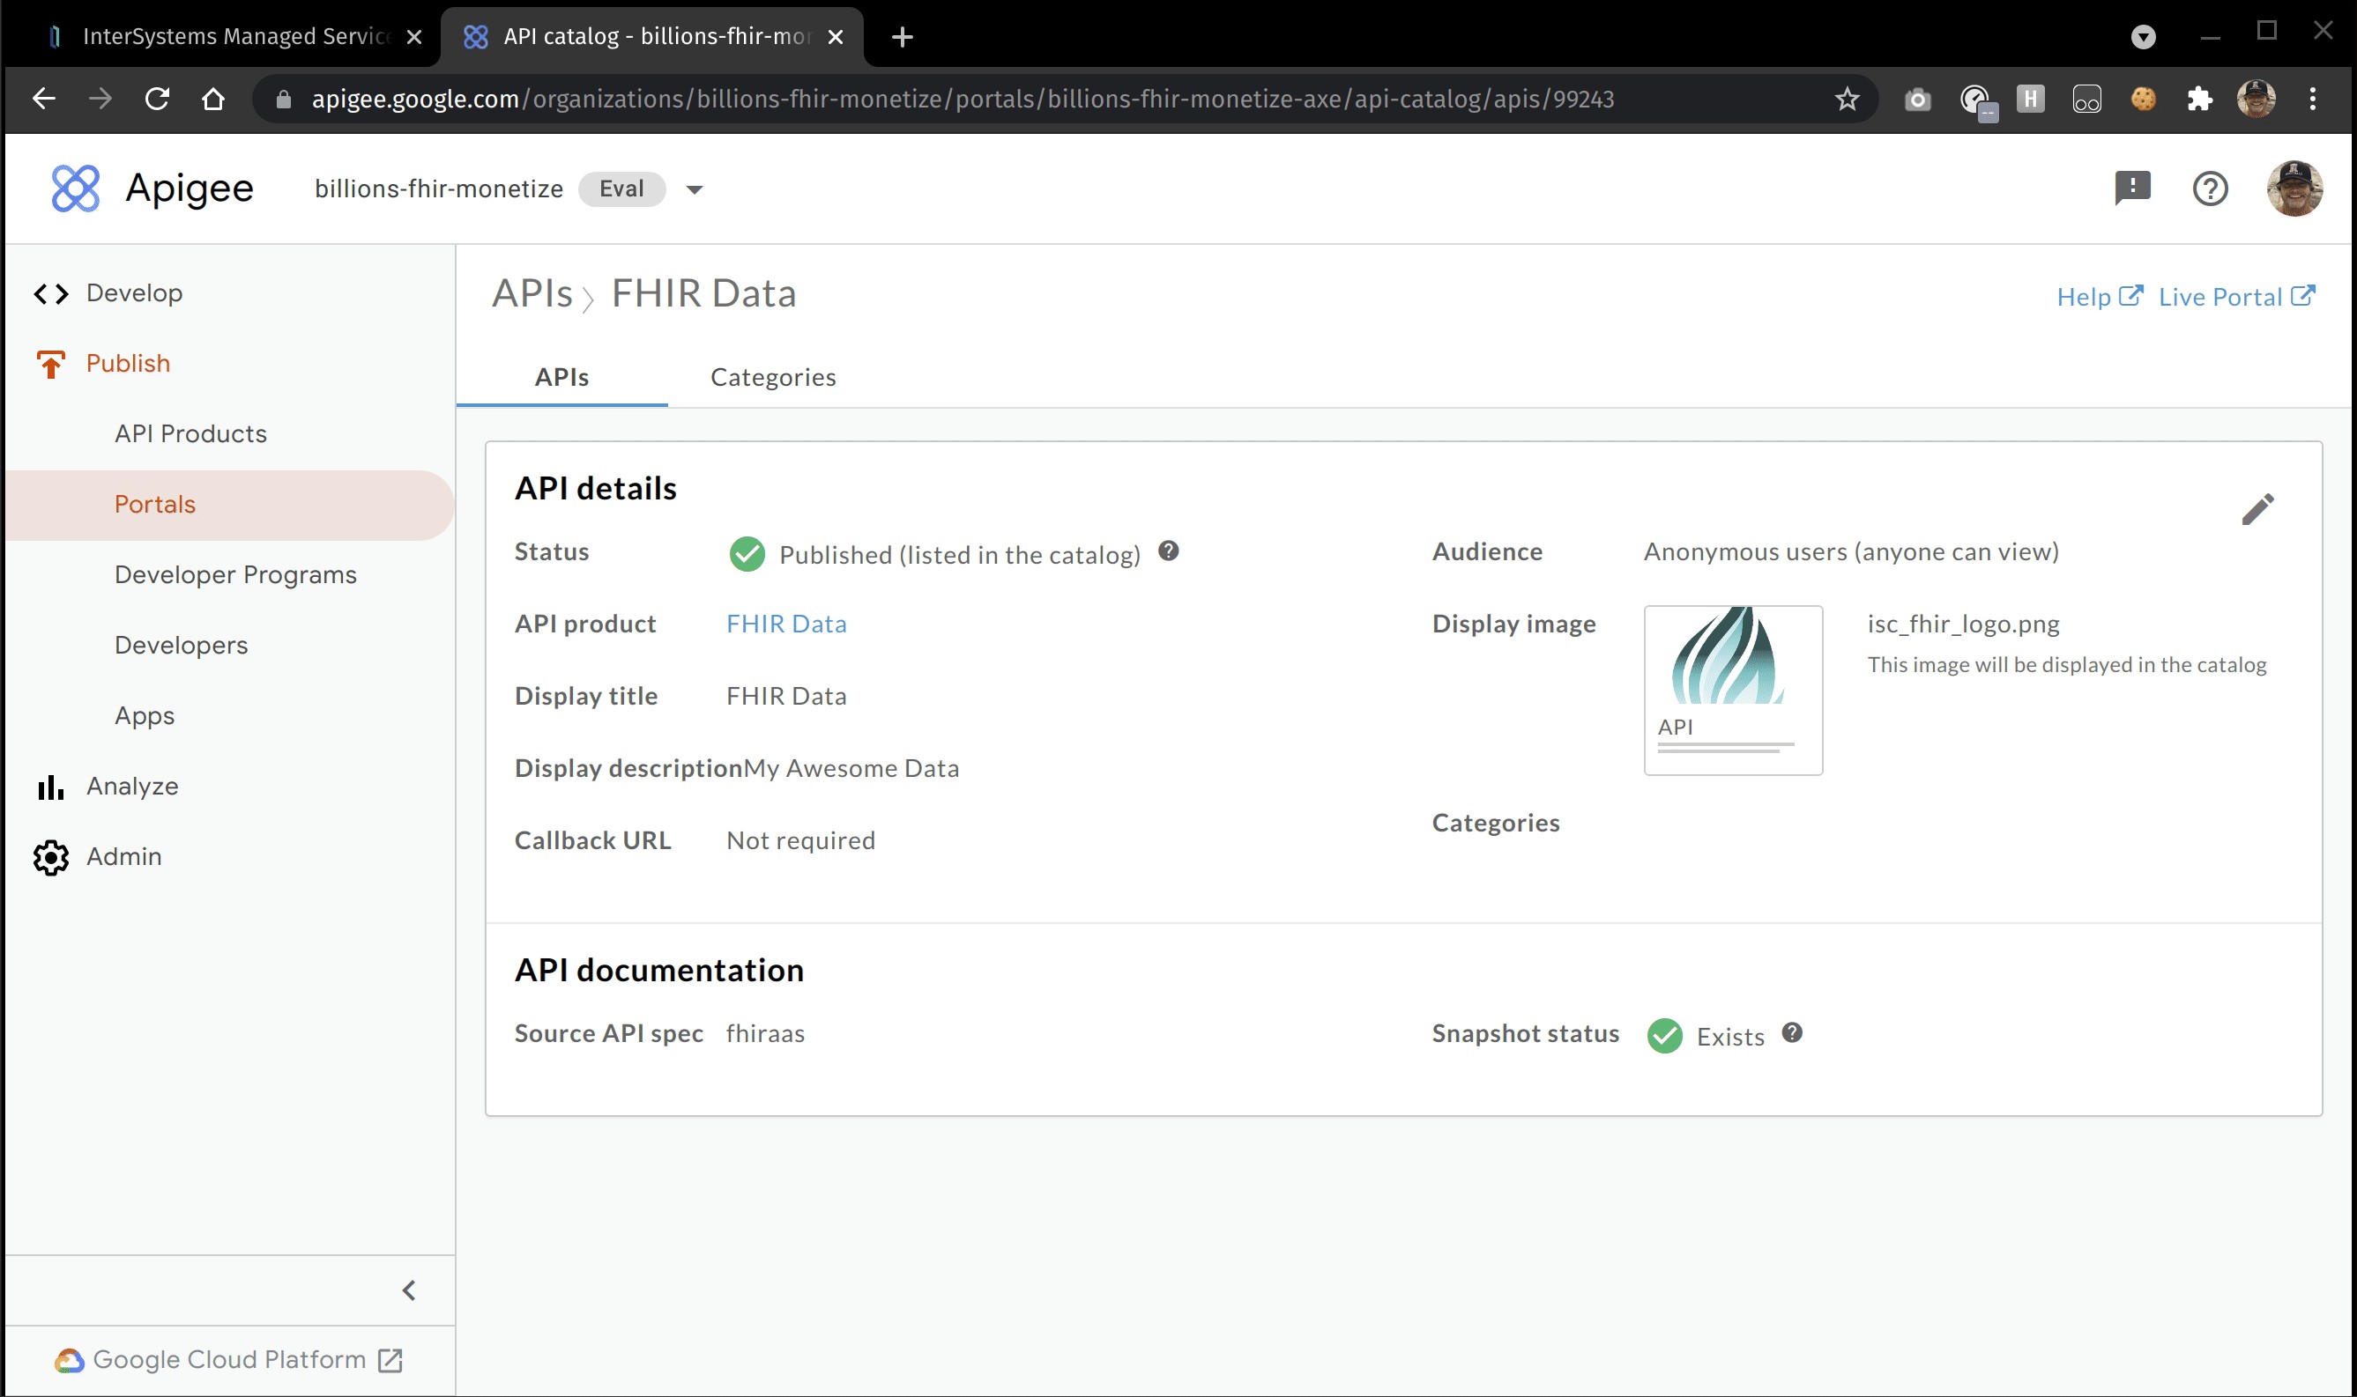This screenshot has height=1397, width=2357.
Task: Click the help question mark beside Published status
Action: point(1168,551)
